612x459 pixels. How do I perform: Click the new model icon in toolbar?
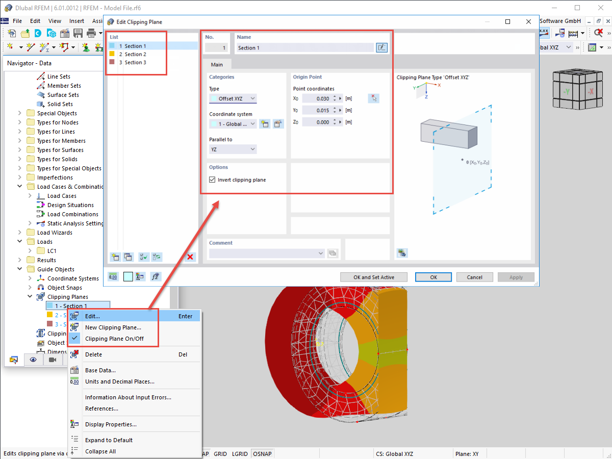click(12, 33)
